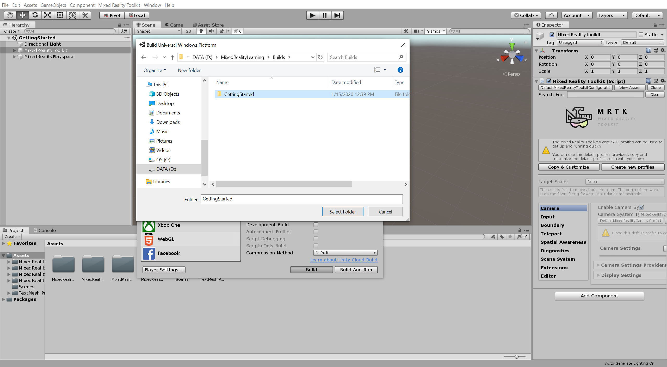This screenshot has width=667, height=367.
Task: Open custom editor tools
Action: click(85, 15)
